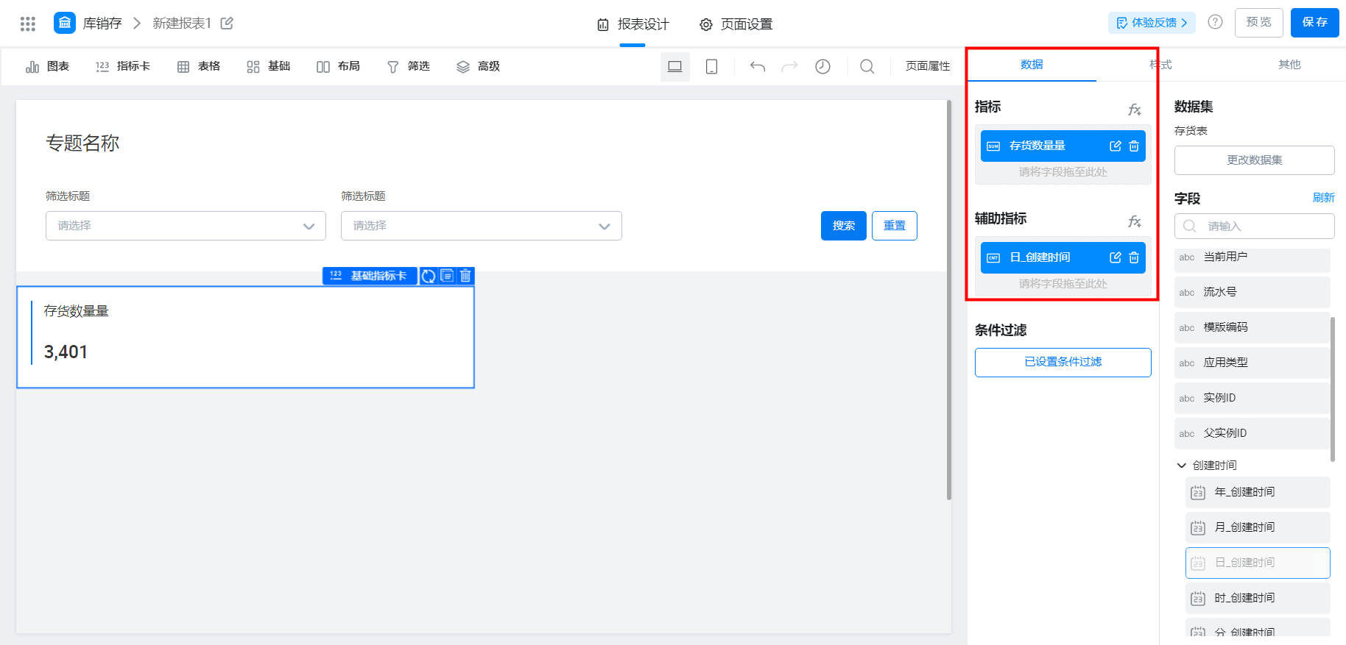Open the formula fx icon beside 指标
The height and width of the screenshot is (645, 1346).
tap(1135, 110)
